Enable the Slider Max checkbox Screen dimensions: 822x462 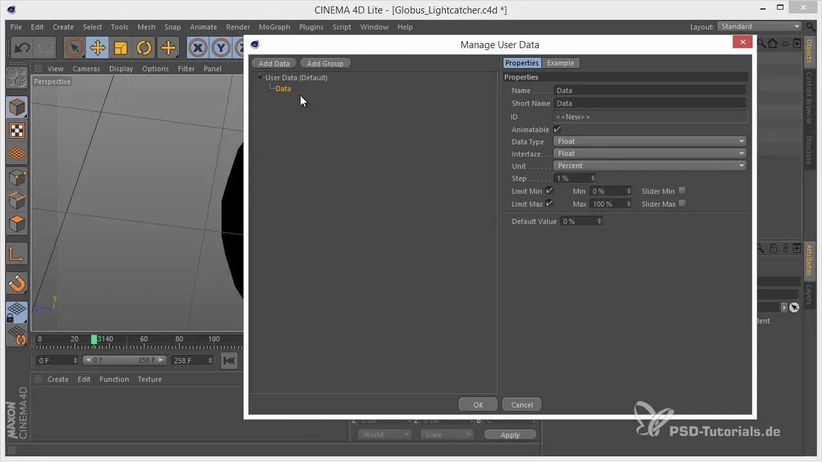683,203
